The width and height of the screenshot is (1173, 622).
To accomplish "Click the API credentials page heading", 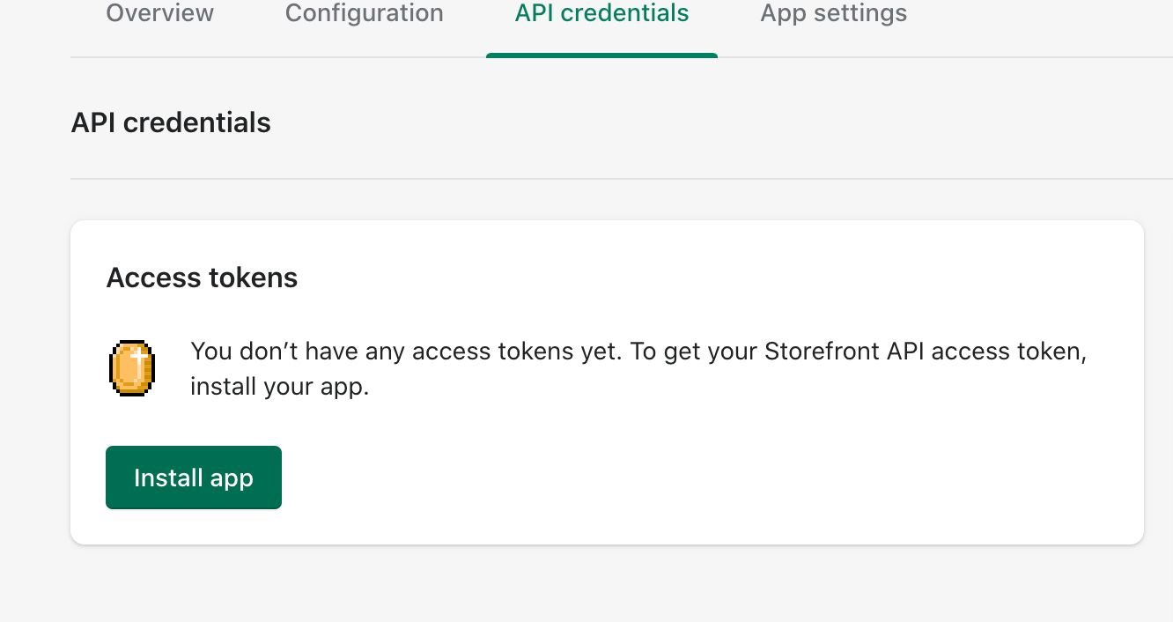I will [171, 122].
